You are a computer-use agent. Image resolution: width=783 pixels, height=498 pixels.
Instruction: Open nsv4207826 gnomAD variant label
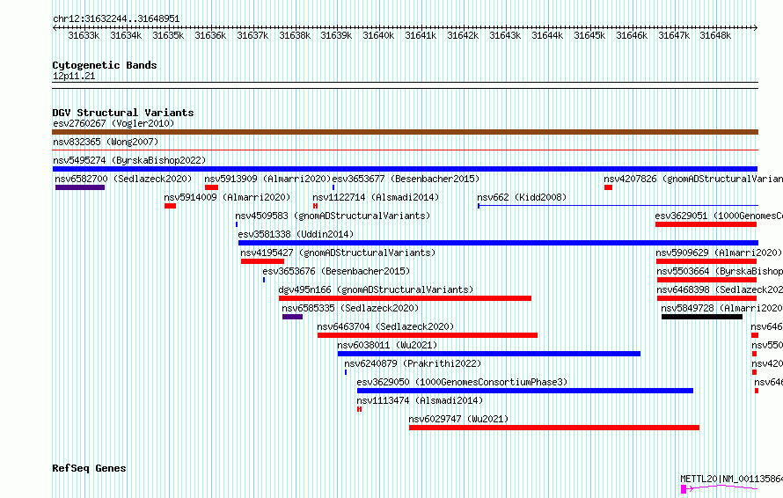pos(693,179)
